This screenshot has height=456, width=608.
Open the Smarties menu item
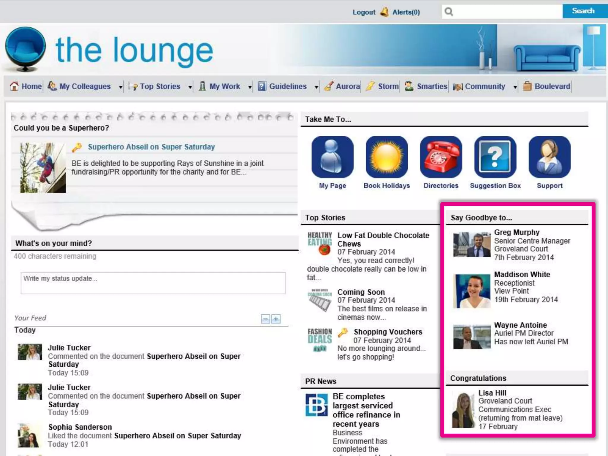432,86
